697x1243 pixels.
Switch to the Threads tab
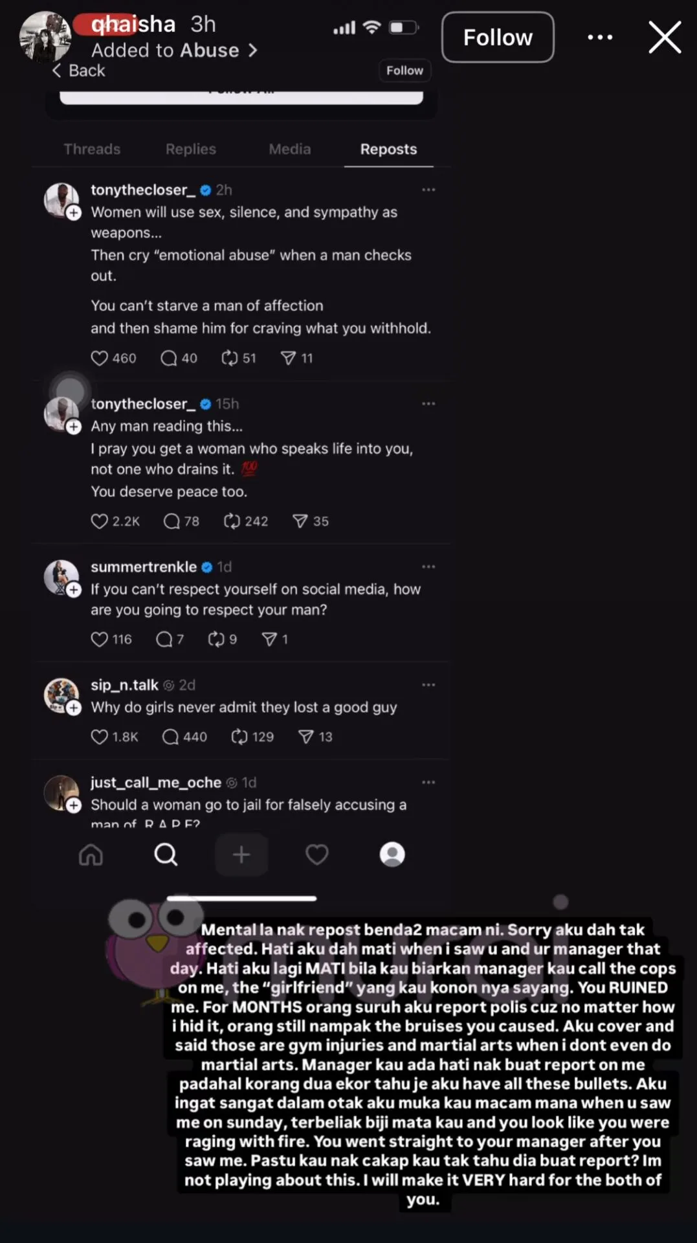pyautogui.click(x=92, y=149)
